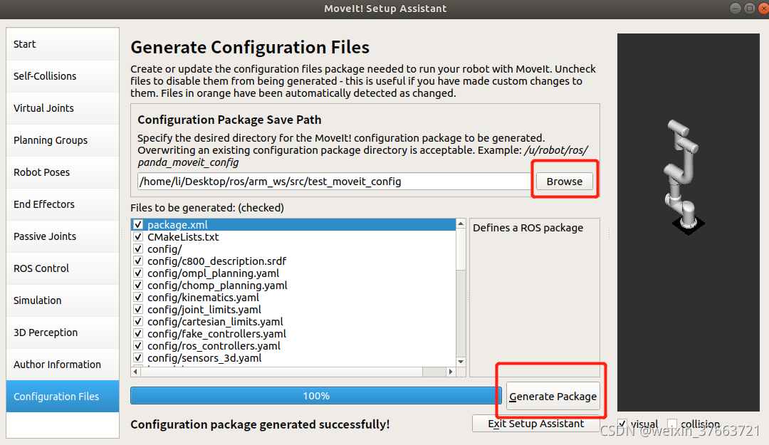Open Passive Joints step
This screenshot has height=445, width=769.
click(62, 236)
